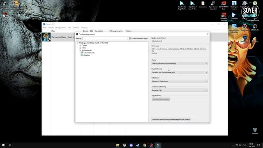Show hidden system tray icons
Image resolution: width=263 pixels, height=148 pixels.
(233, 145)
